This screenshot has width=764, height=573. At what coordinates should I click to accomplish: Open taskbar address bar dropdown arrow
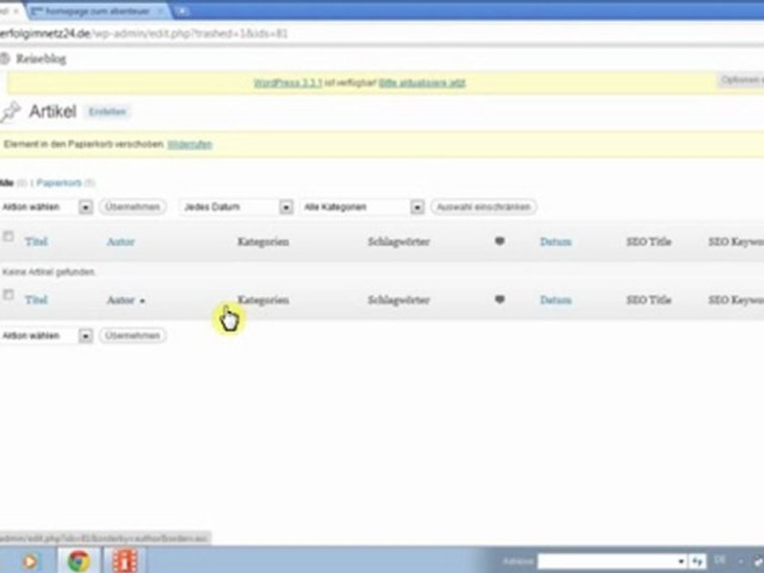(681, 561)
